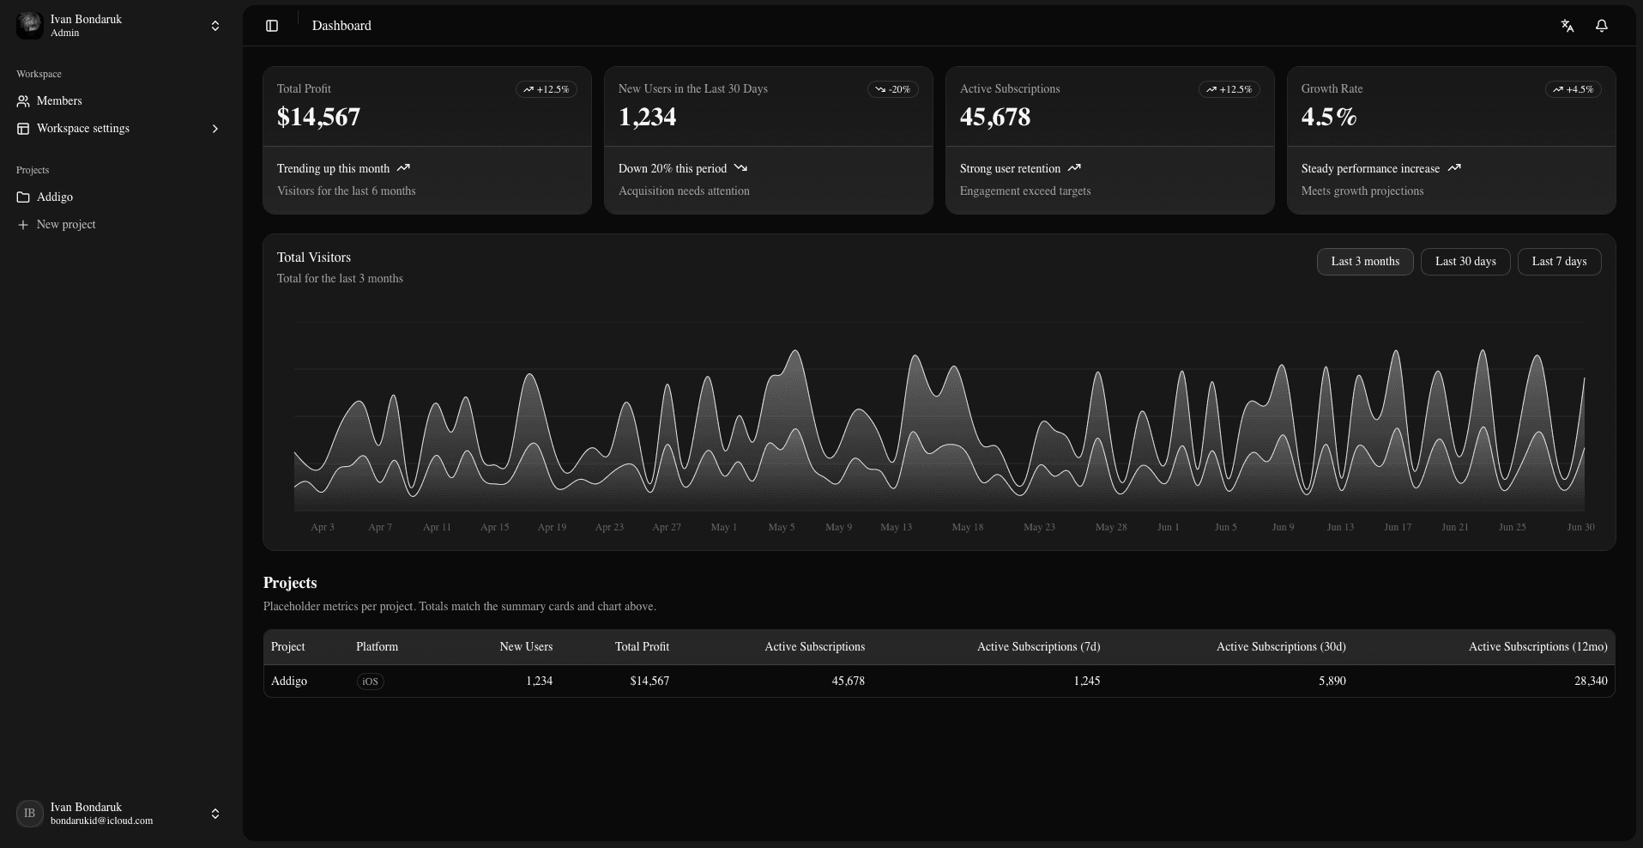Image resolution: width=1643 pixels, height=848 pixels.
Task: Select the Last 3 months range
Action: point(1365,262)
